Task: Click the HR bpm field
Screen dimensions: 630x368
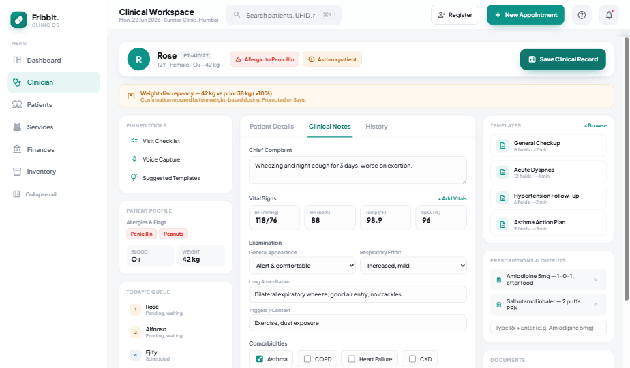Action: (x=330, y=217)
